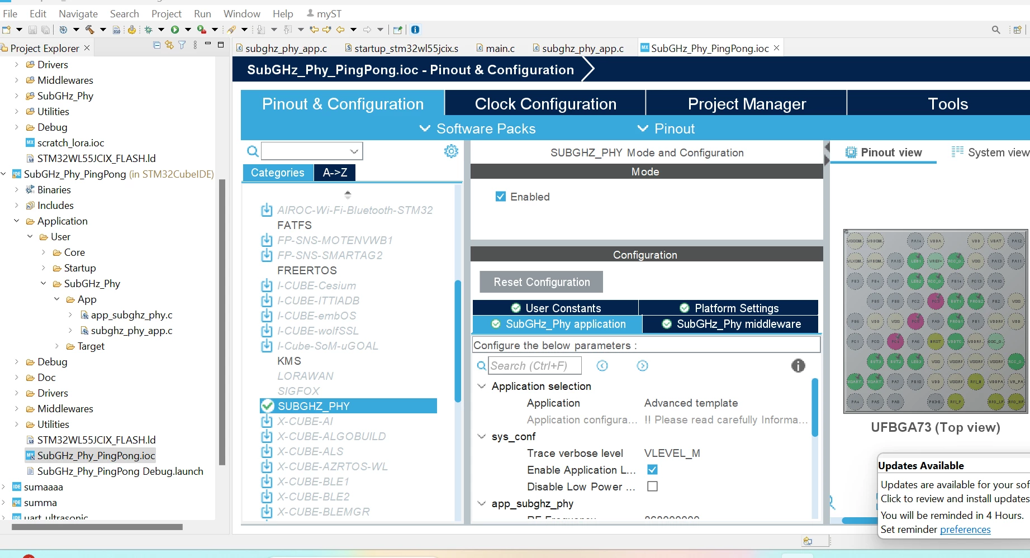Launch Debug with the bug toolbar icon
Viewport: 1030px width, 558px height.
click(148, 30)
